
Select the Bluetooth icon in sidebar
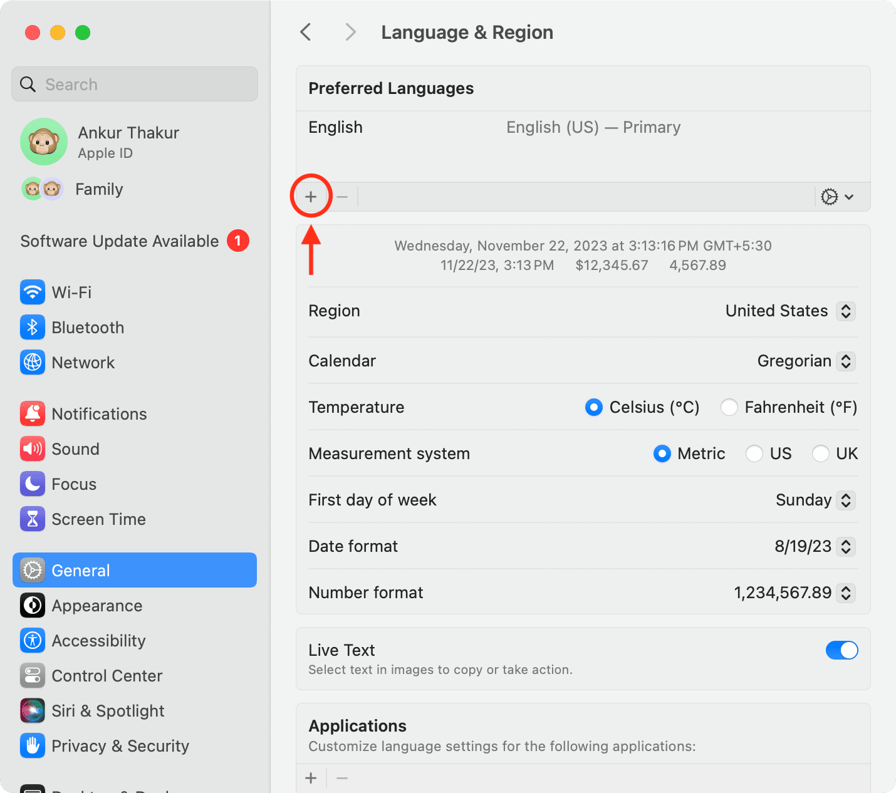(32, 327)
